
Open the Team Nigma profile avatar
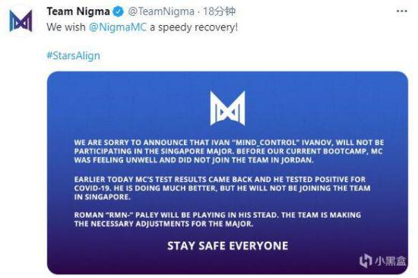click(21, 21)
